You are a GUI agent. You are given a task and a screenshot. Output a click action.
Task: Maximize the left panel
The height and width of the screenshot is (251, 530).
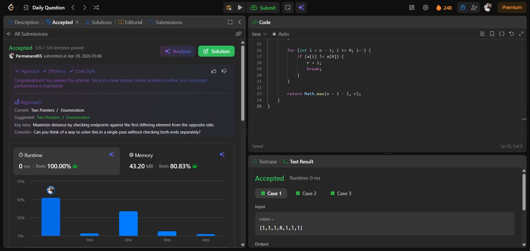(230, 22)
